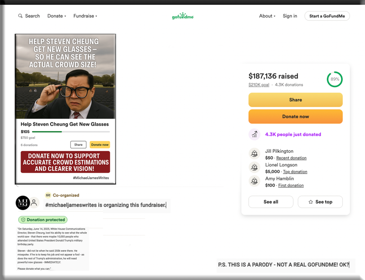
Task: Click the co-organizer person avatar icon
Action: (x=34, y=203)
